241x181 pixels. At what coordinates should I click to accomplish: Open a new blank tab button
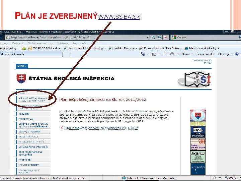(x=66, y=55)
